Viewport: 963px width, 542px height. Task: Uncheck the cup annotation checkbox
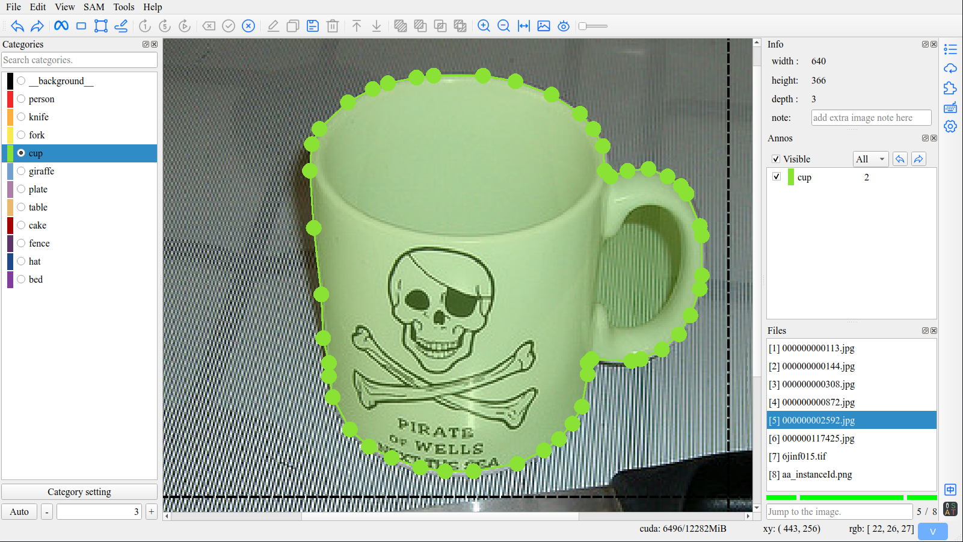pos(777,176)
